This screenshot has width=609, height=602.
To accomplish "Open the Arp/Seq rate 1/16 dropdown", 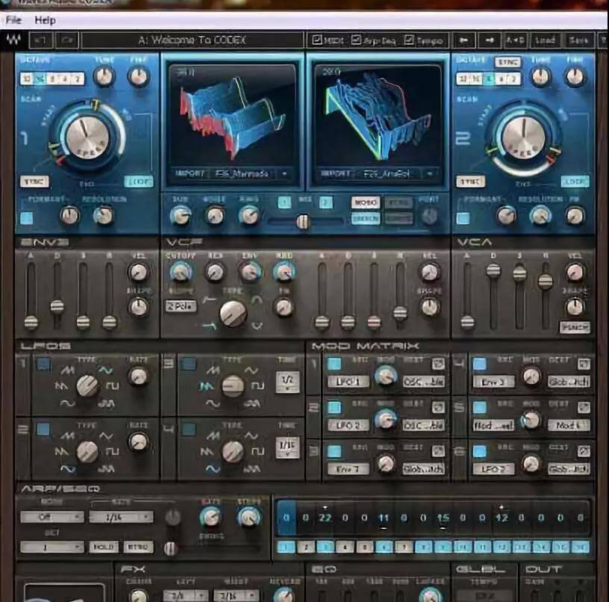I will [x=121, y=517].
